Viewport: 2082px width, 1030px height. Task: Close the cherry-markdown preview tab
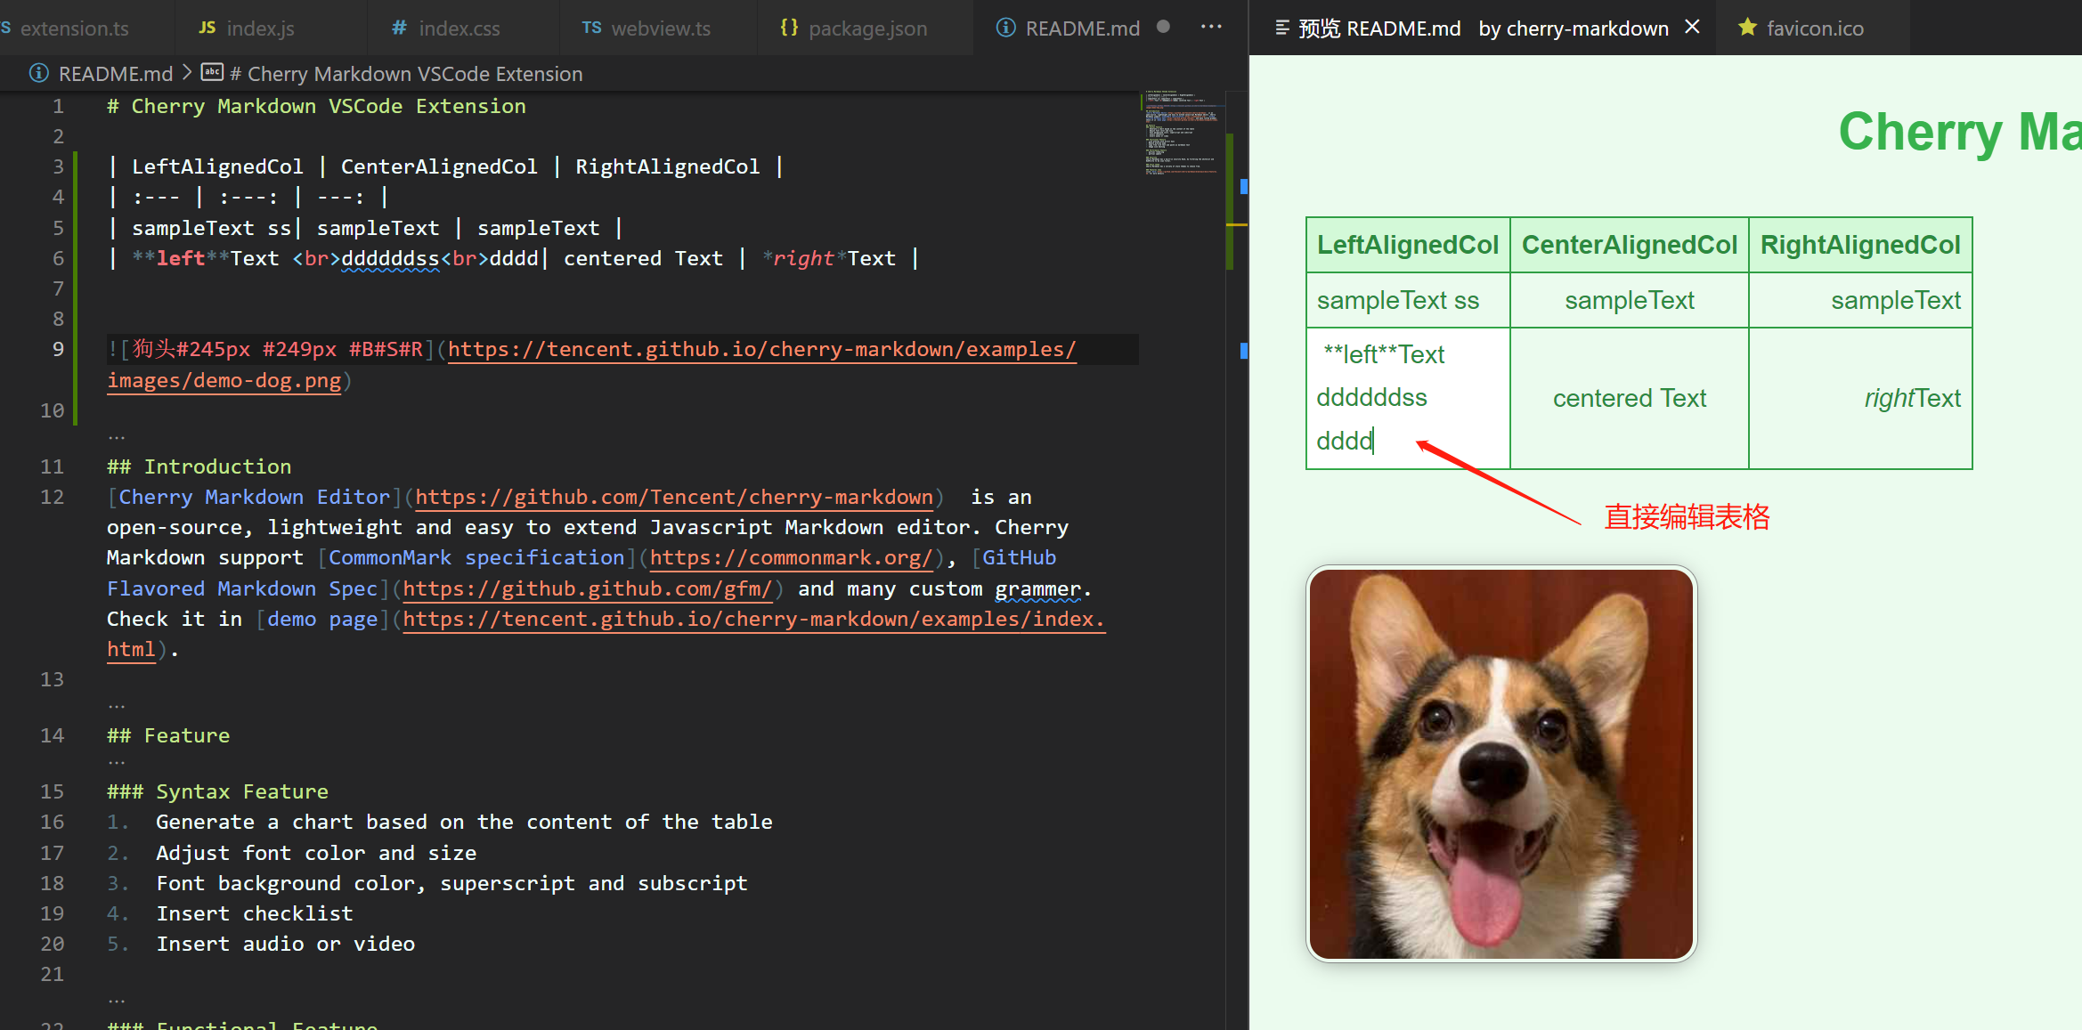coord(1692,27)
